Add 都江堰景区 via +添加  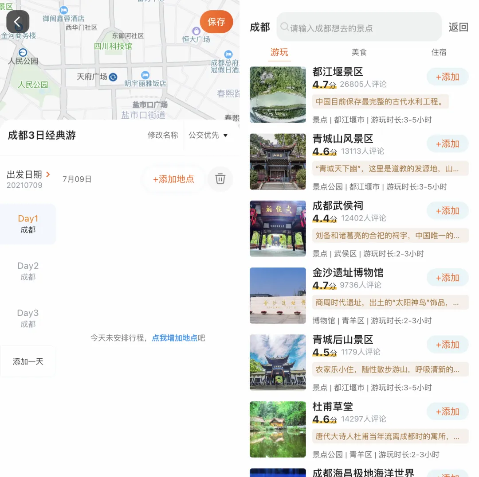(448, 77)
